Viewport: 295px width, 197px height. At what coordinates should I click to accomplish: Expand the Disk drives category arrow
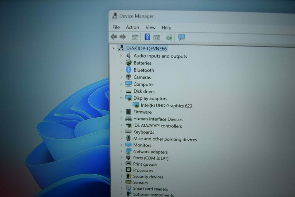(121, 91)
